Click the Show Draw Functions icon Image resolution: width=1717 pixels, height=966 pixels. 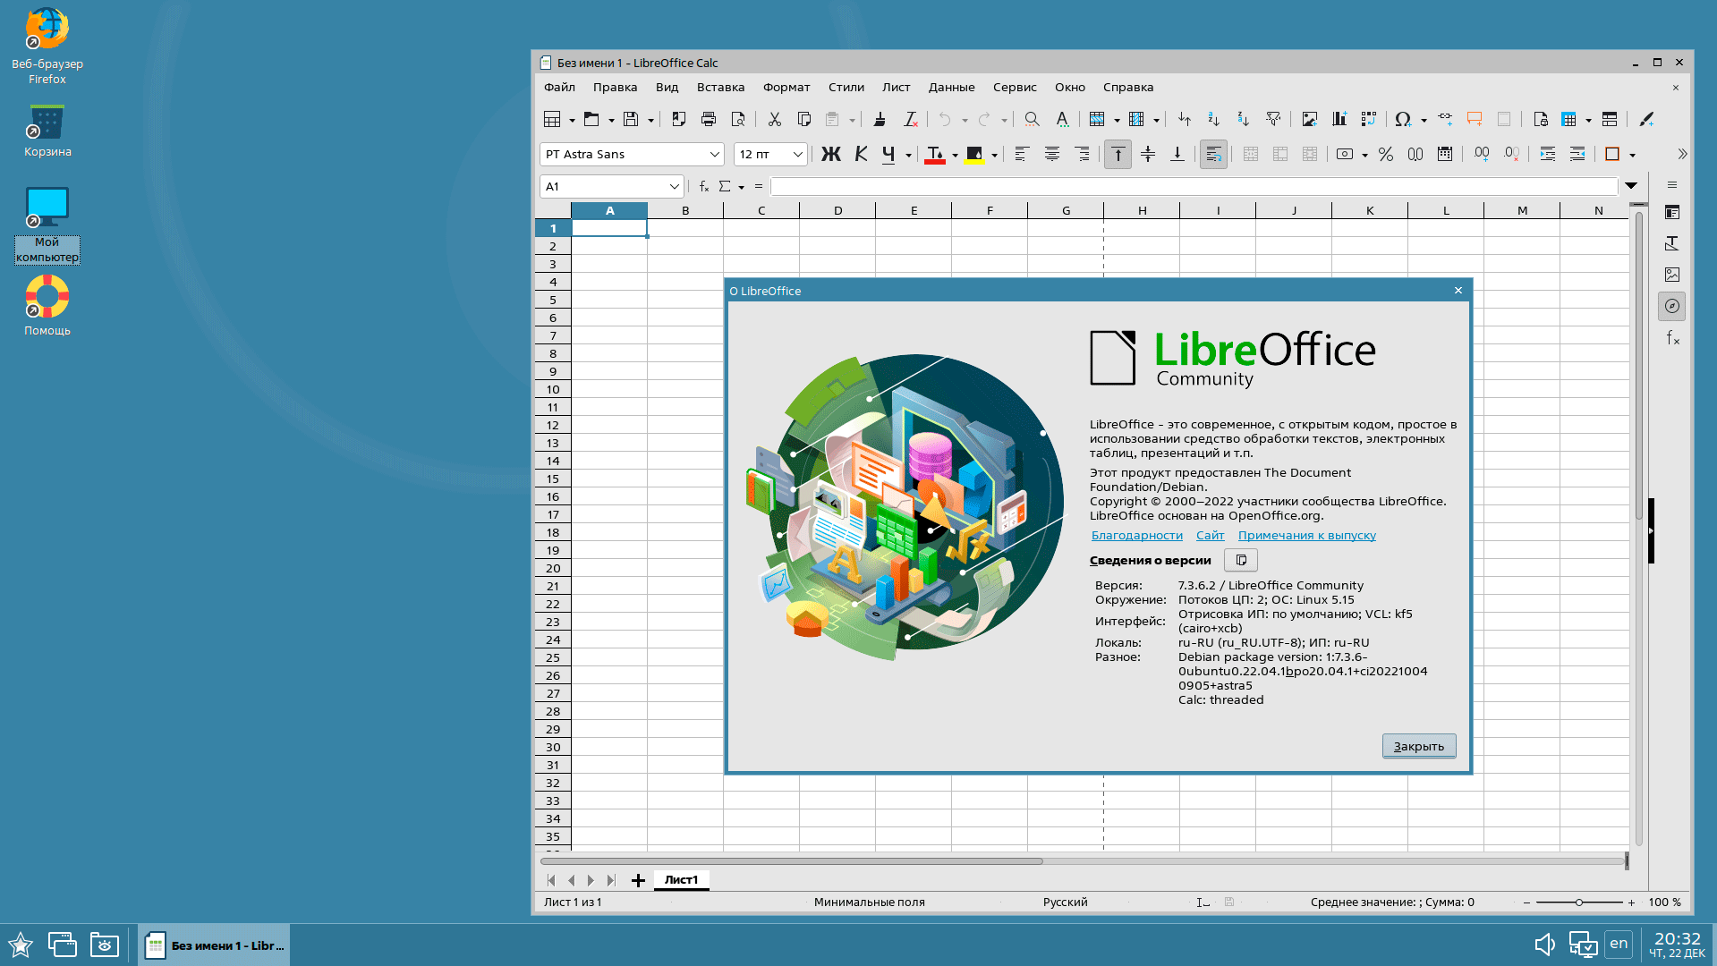(x=1646, y=119)
